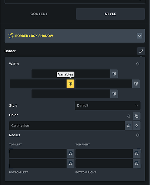Click the BORDER / BOX SHADOW heading text
Viewport: 150px width, 185px height.
[x=34, y=36]
